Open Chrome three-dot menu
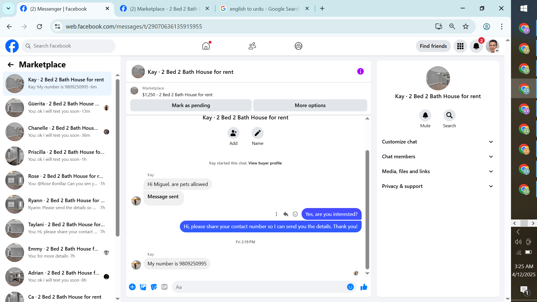 tap(502, 27)
